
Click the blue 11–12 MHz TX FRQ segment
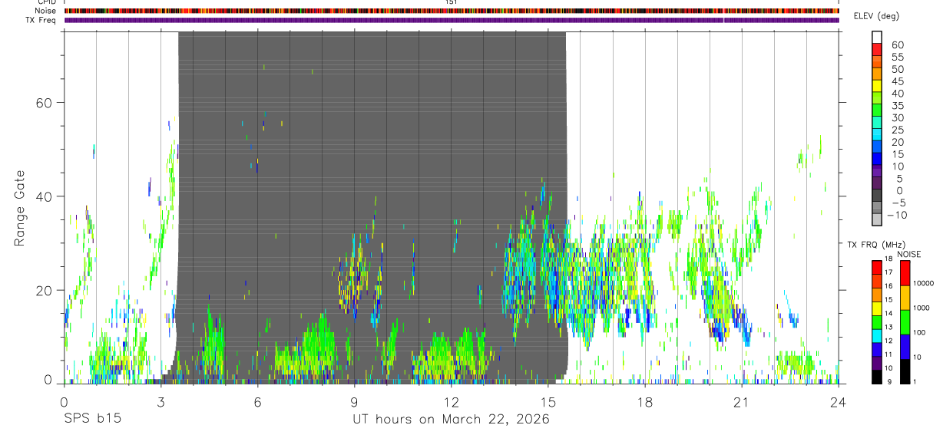pos(876,349)
